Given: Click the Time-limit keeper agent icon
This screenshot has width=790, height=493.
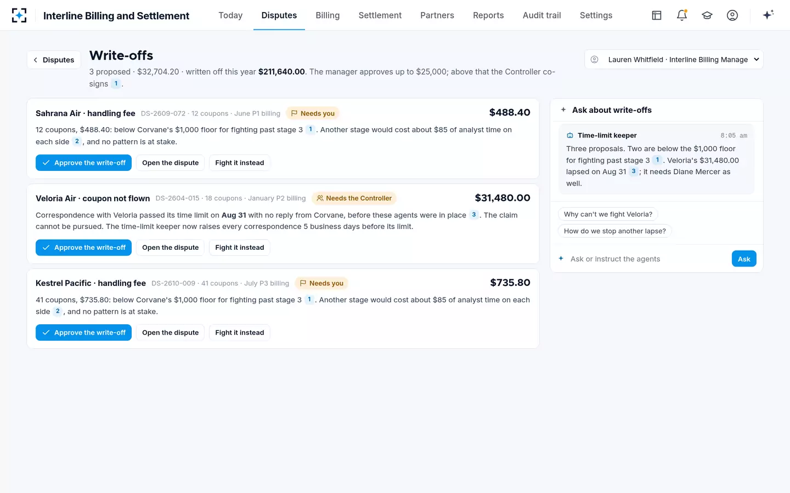Looking at the screenshot, I should [570, 135].
